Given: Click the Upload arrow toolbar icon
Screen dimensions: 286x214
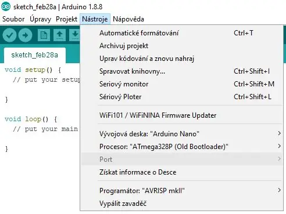Looking at the screenshot, I should pos(25,35).
